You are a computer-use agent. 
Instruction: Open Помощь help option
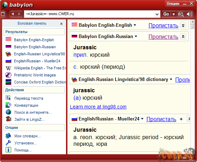(23, 150)
